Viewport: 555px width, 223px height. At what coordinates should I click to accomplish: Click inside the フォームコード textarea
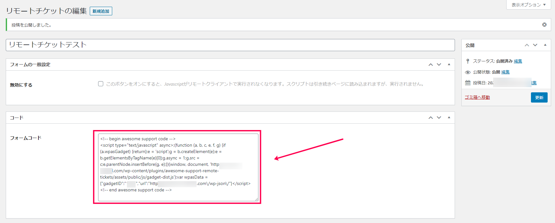pyautogui.click(x=178, y=167)
